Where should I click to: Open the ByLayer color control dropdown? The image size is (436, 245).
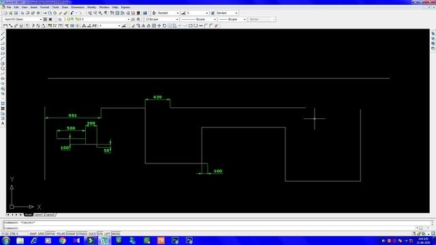coord(162,19)
